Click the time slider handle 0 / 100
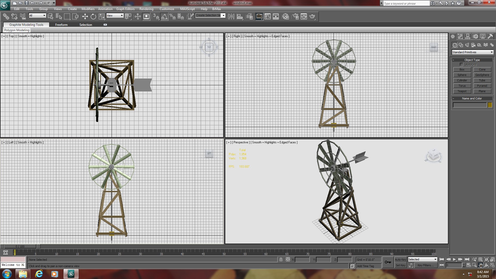 (x=20, y=246)
